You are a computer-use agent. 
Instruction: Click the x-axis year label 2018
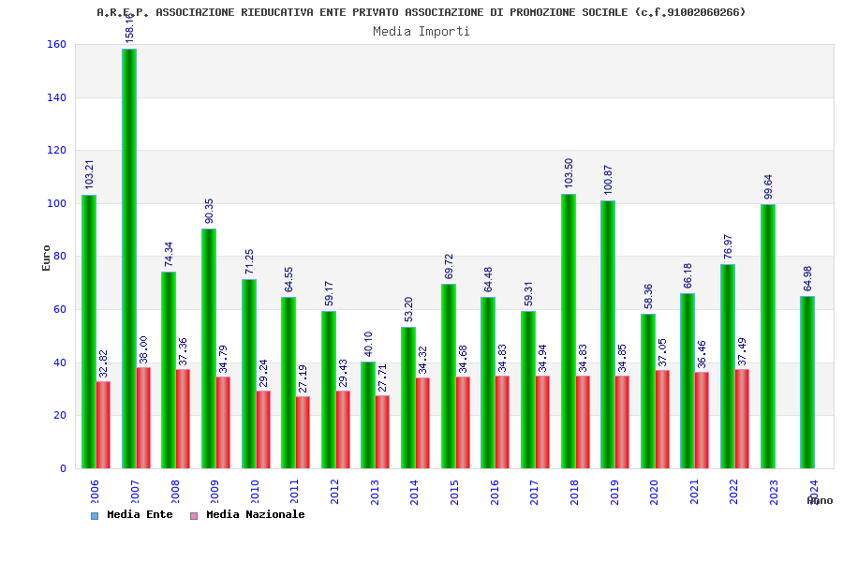coord(574,492)
